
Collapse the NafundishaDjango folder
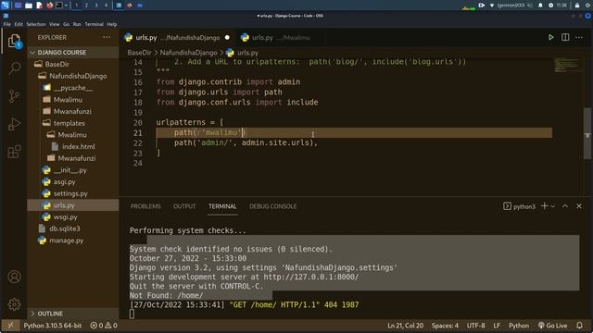73,76
